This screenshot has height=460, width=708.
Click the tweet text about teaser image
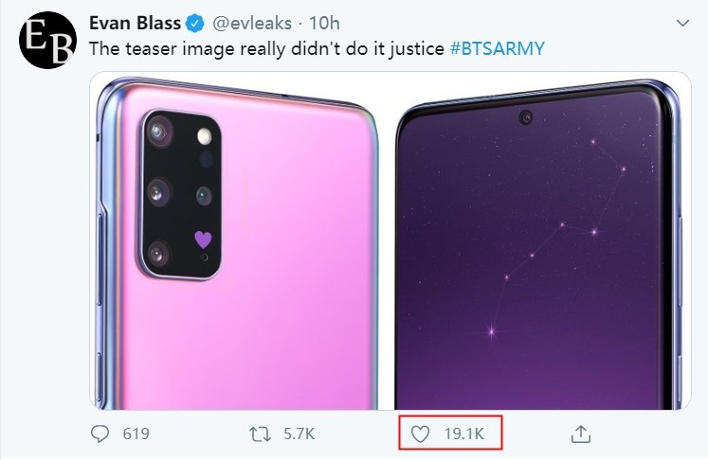(266, 47)
